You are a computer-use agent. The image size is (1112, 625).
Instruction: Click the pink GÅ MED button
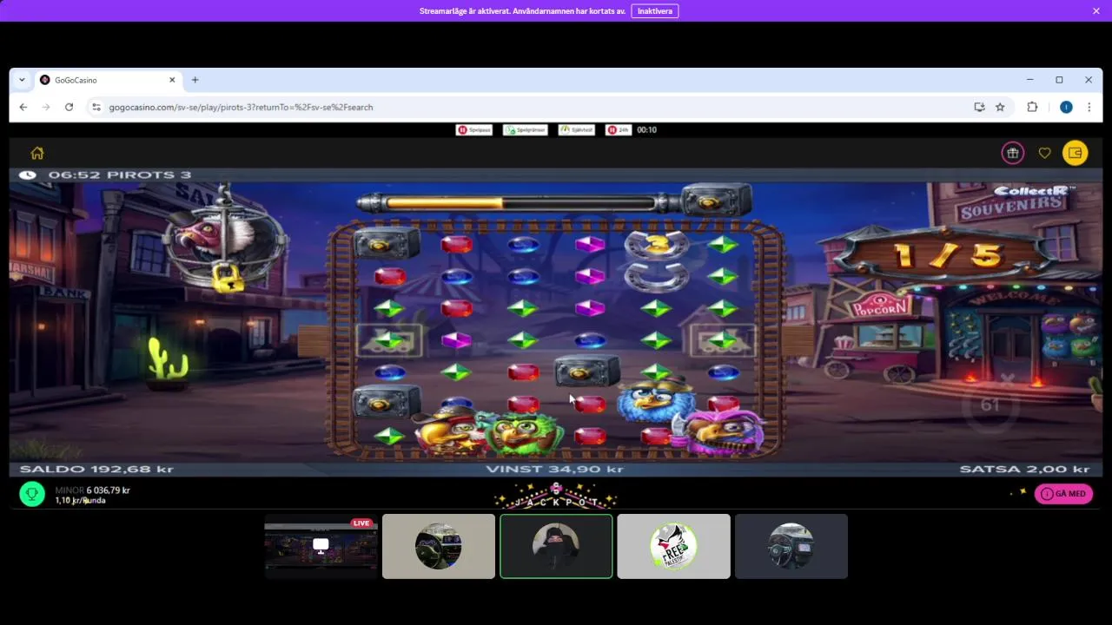pos(1063,494)
